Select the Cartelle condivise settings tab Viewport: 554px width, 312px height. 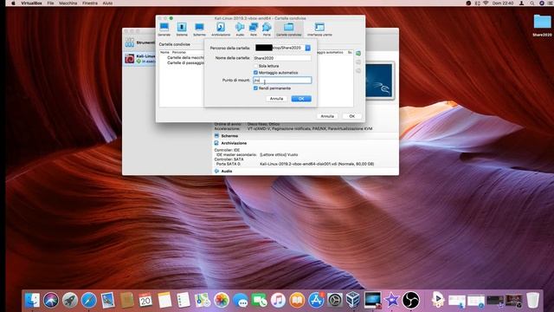pyautogui.click(x=288, y=29)
